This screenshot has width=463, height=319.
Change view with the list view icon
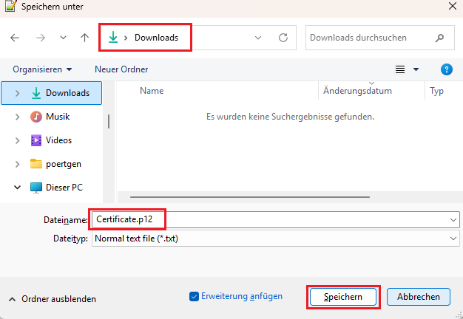coord(400,69)
